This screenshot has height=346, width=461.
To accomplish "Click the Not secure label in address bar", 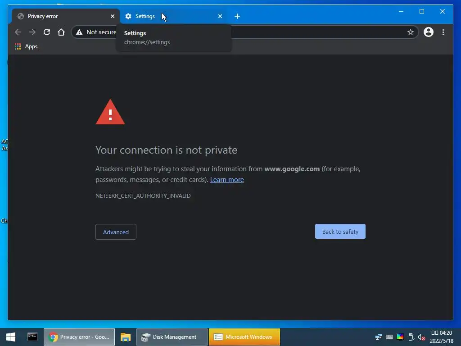I will click(x=101, y=32).
